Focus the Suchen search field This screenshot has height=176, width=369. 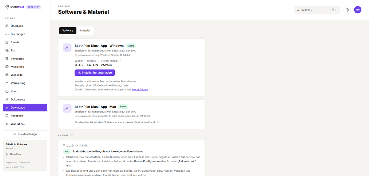(317, 10)
